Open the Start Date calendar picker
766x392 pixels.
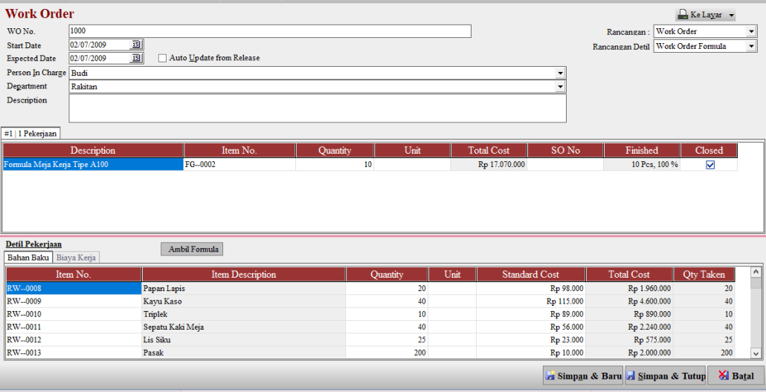(x=136, y=45)
